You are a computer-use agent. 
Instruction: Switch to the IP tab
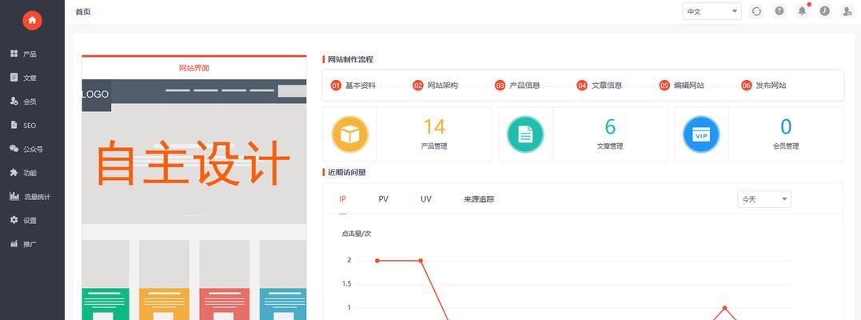click(x=343, y=199)
